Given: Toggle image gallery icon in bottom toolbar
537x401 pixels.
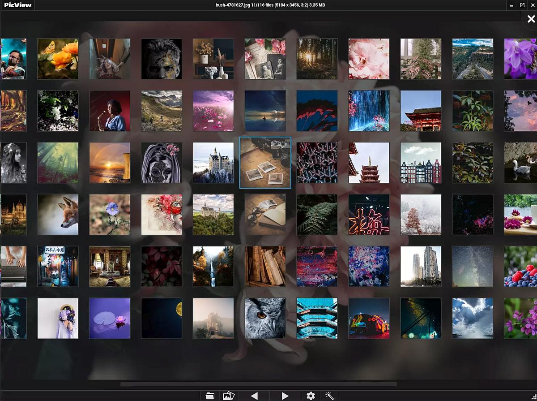Looking at the screenshot, I should [229, 396].
